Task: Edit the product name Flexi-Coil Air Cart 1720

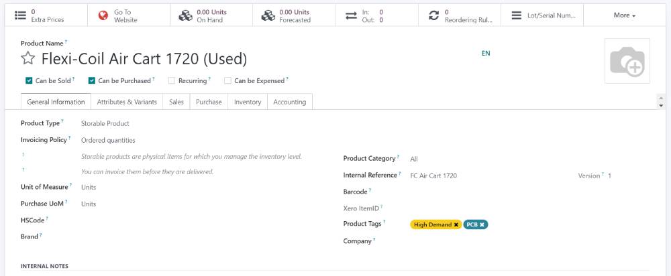Action: (x=144, y=58)
